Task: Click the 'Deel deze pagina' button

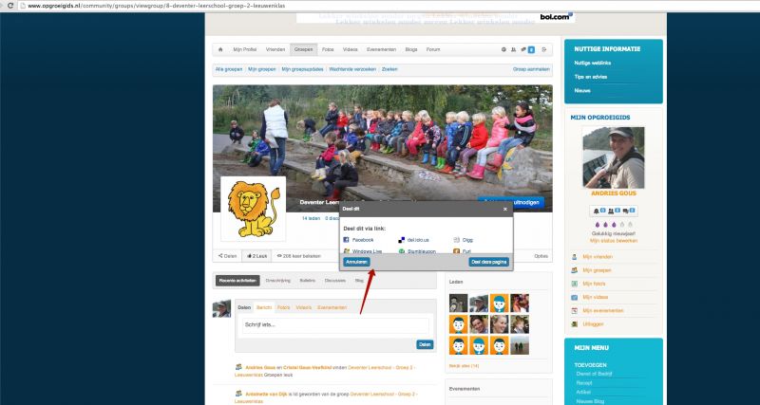Action: pos(488,261)
